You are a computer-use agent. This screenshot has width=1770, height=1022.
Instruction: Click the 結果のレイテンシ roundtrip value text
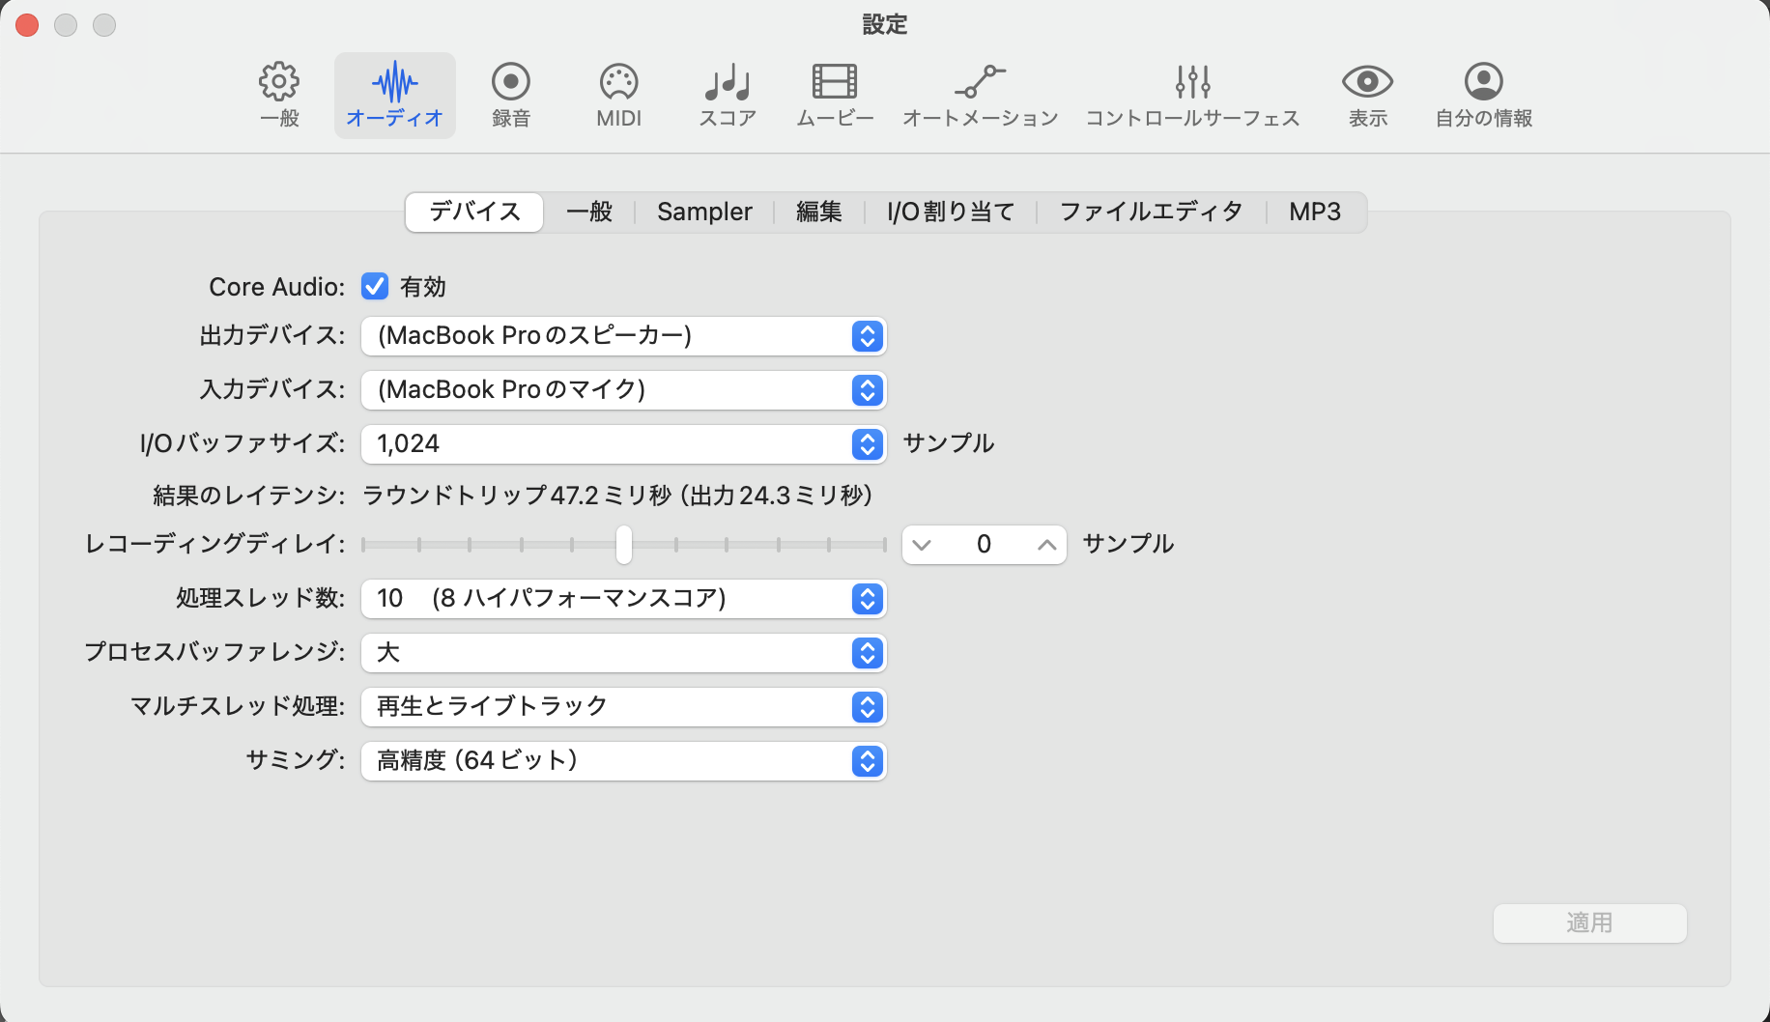[617, 496]
